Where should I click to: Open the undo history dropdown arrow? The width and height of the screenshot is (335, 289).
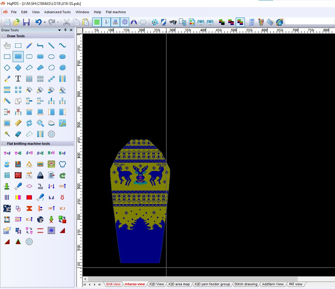click(x=45, y=22)
